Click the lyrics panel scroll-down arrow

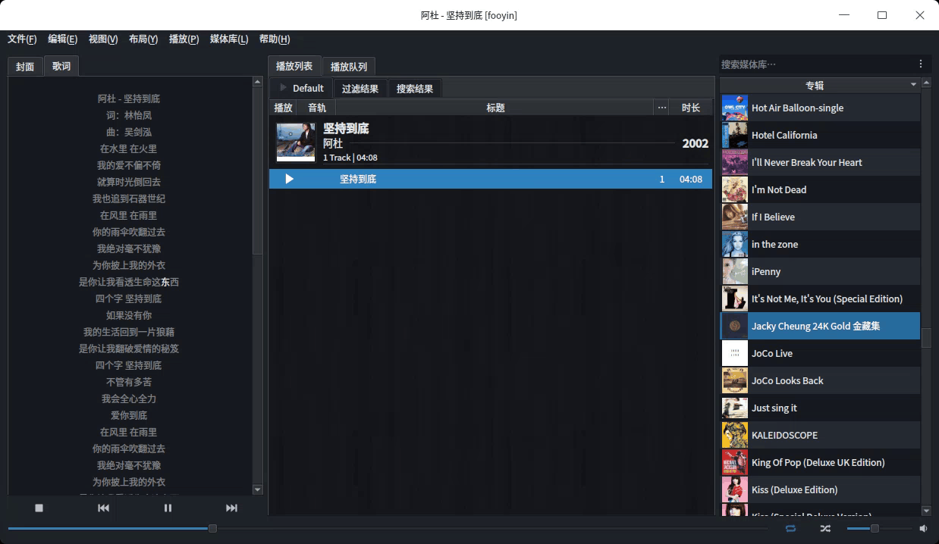pyautogui.click(x=257, y=489)
